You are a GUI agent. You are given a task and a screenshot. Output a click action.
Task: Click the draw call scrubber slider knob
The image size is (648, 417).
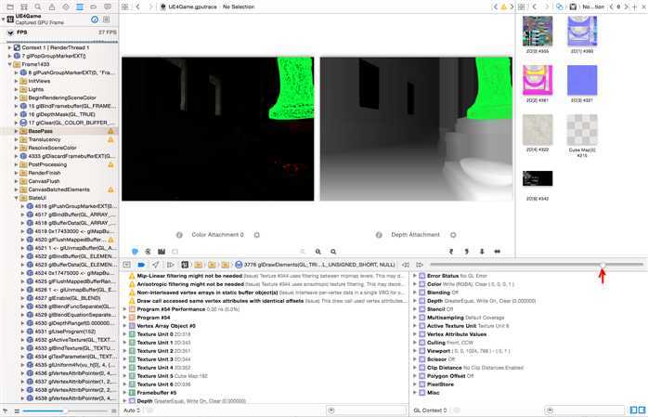pos(603,265)
